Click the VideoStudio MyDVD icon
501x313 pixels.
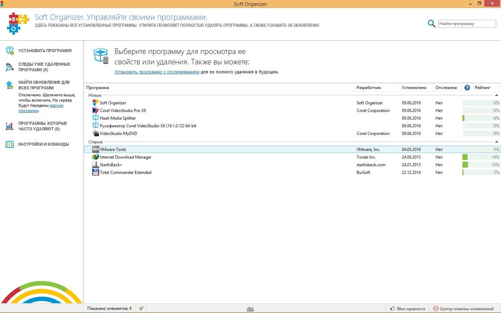tap(95, 133)
